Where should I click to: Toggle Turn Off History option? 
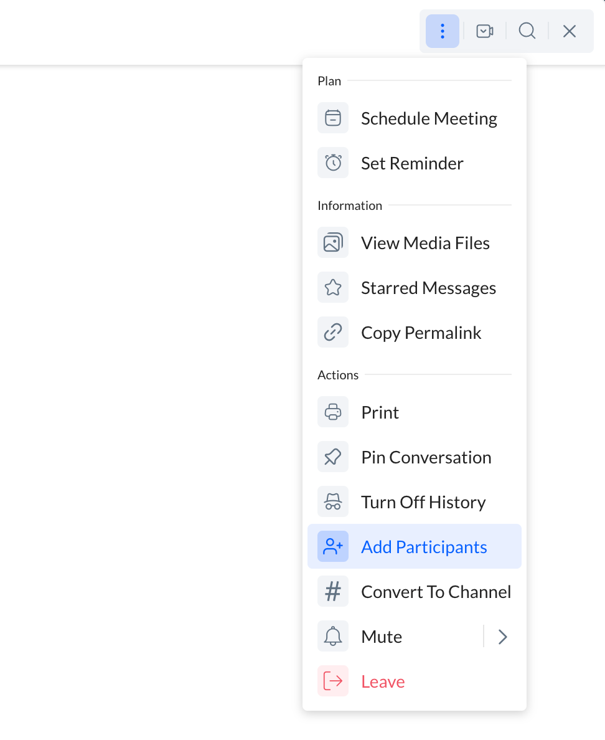pos(423,502)
